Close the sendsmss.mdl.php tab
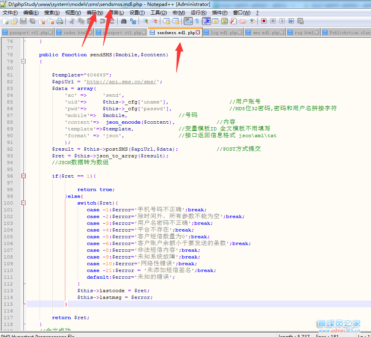The height and width of the screenshot is (337, 371). coord(198,33)
